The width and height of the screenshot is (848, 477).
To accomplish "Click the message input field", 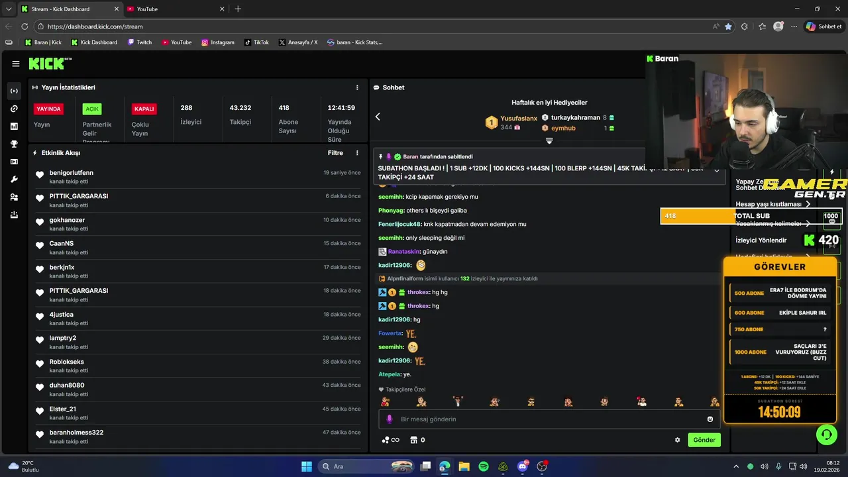I will click(549, 419).
